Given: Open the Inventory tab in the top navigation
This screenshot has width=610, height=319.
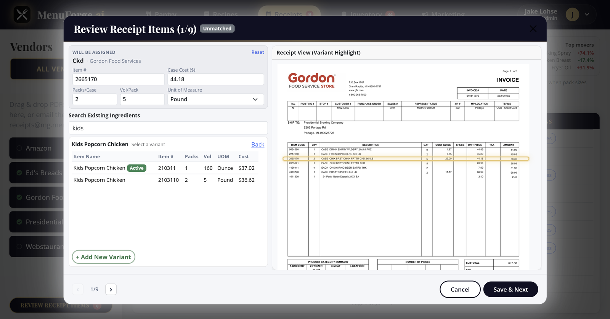Looking at the screenshot, I should (x=368, y=14).
